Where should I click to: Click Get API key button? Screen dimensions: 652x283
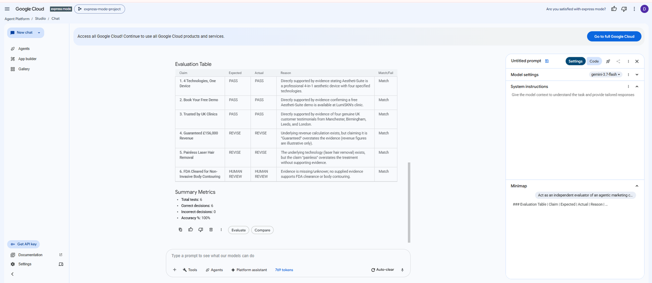[x=24, y=244]
